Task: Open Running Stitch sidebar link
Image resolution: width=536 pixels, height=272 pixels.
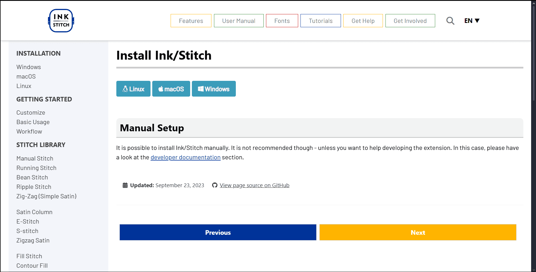Action: click(x=36, y=168)
